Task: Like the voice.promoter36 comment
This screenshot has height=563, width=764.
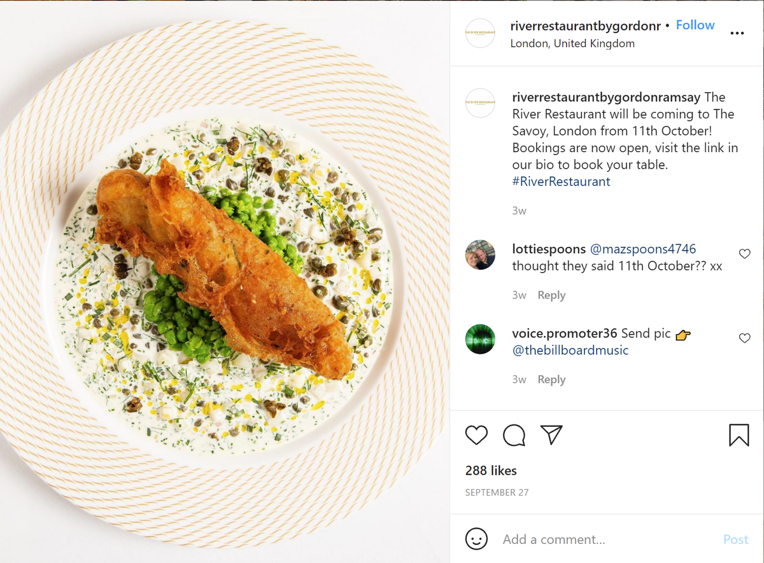Action: coord(744,338)
